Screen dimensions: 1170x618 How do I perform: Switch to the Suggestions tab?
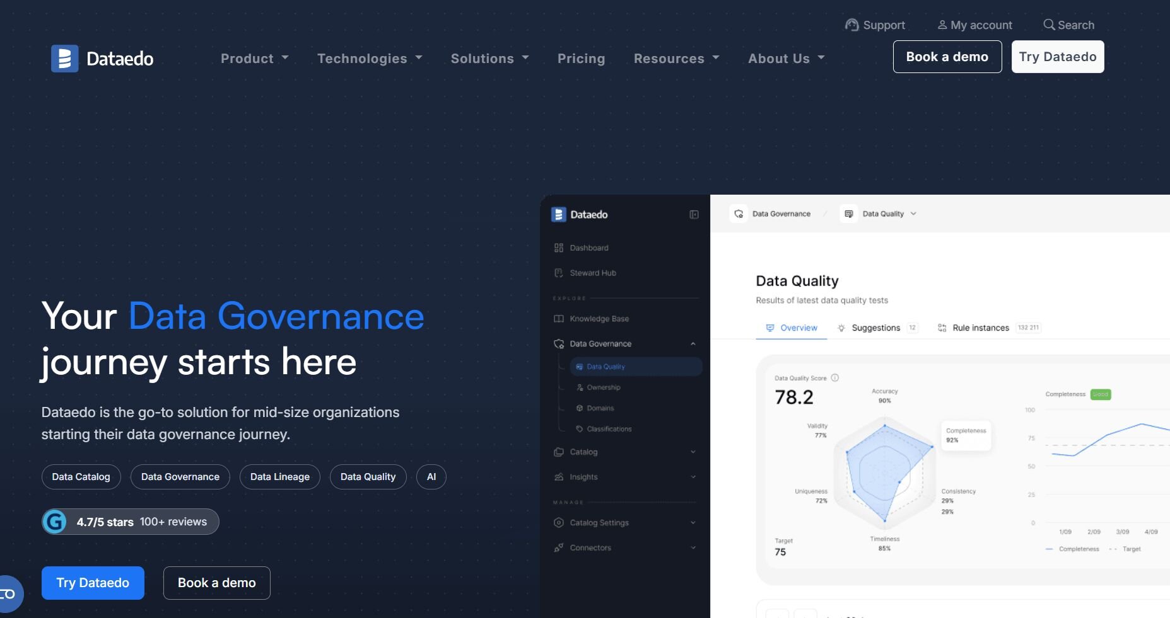[x=875, y=328]
